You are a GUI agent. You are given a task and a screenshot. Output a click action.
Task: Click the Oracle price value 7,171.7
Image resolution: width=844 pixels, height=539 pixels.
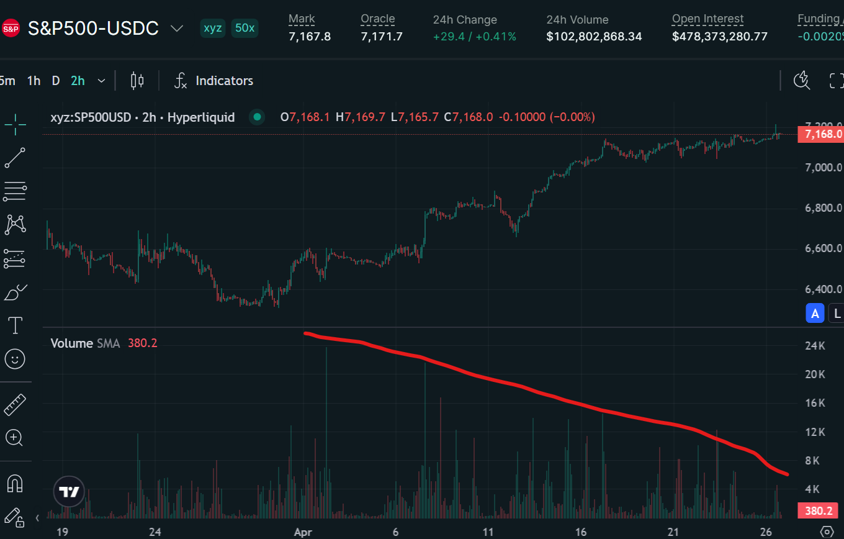coord(382,37)
